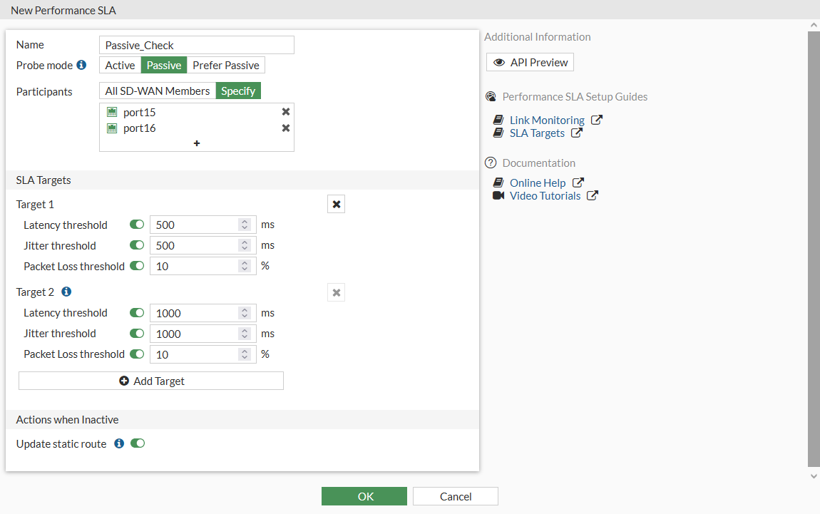
Task: Open the Link Monitoring setup guide
Action: click(x=547, y=120)
